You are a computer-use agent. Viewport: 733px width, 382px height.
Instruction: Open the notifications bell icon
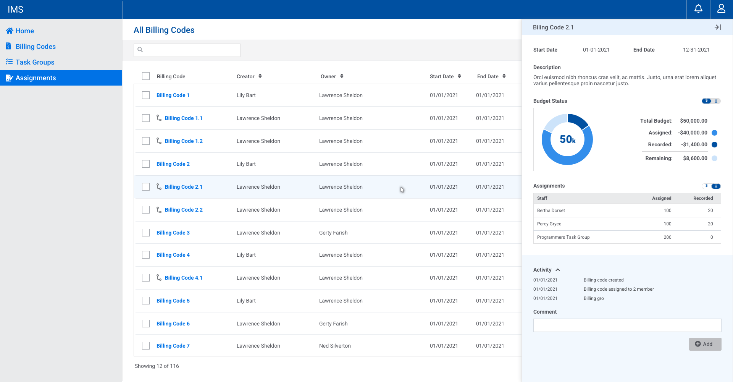(698, 9)
